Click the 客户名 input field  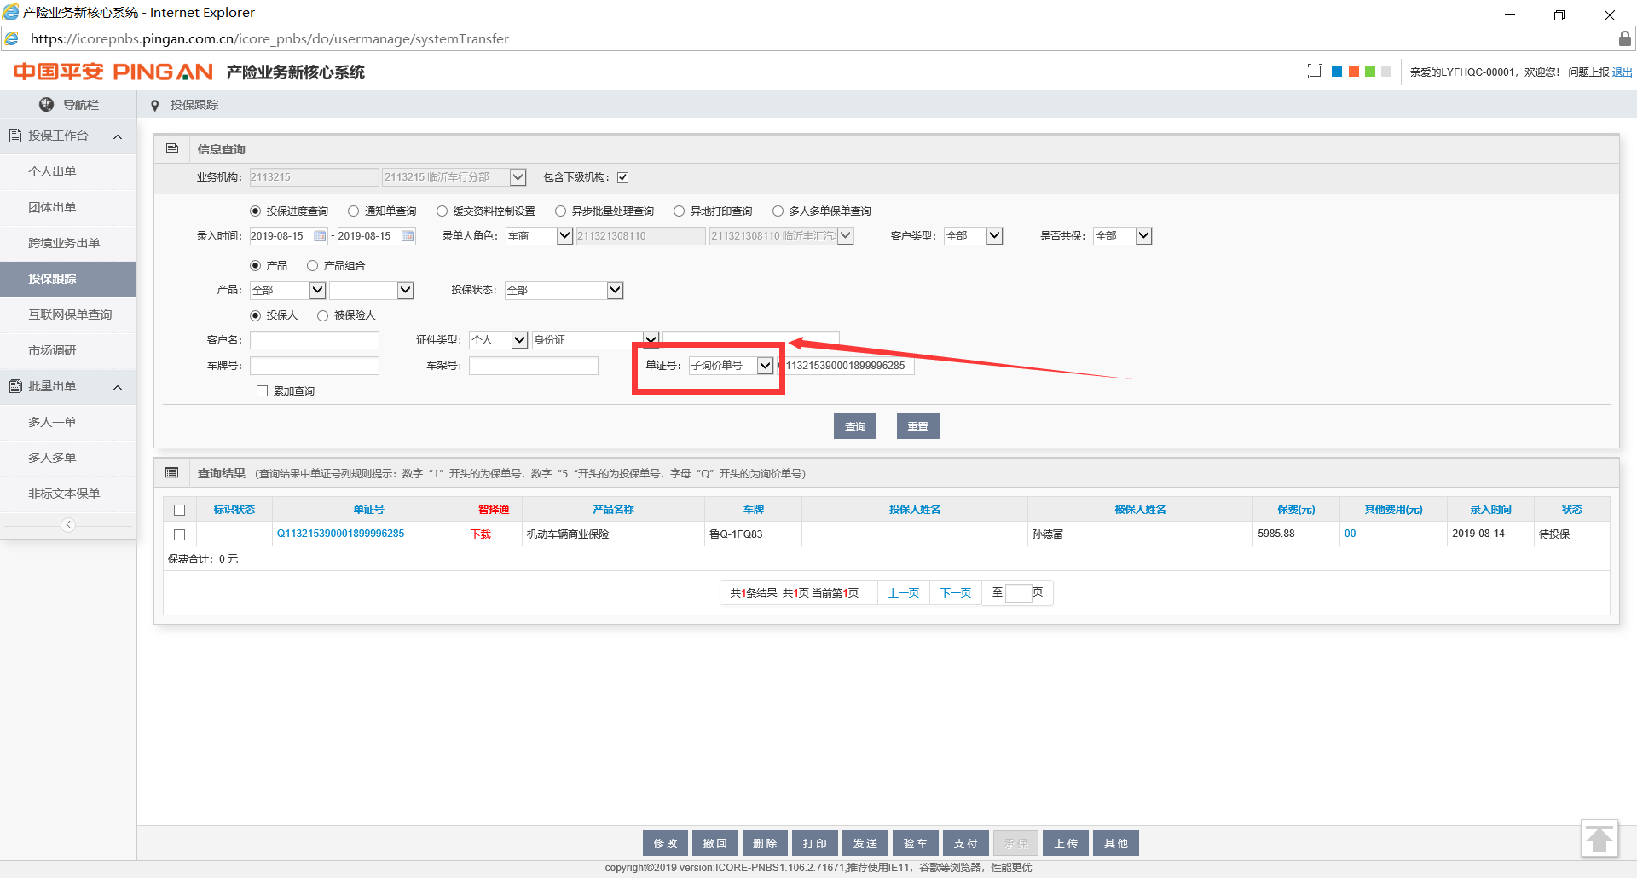pos(315,340)
